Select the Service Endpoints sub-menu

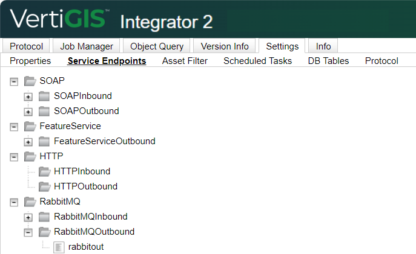pyautogui.click(x=107, y=61)
